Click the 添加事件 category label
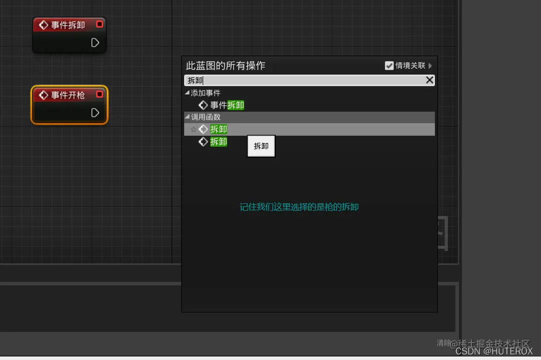Screen dimensions: 541x360 (206, 93)
